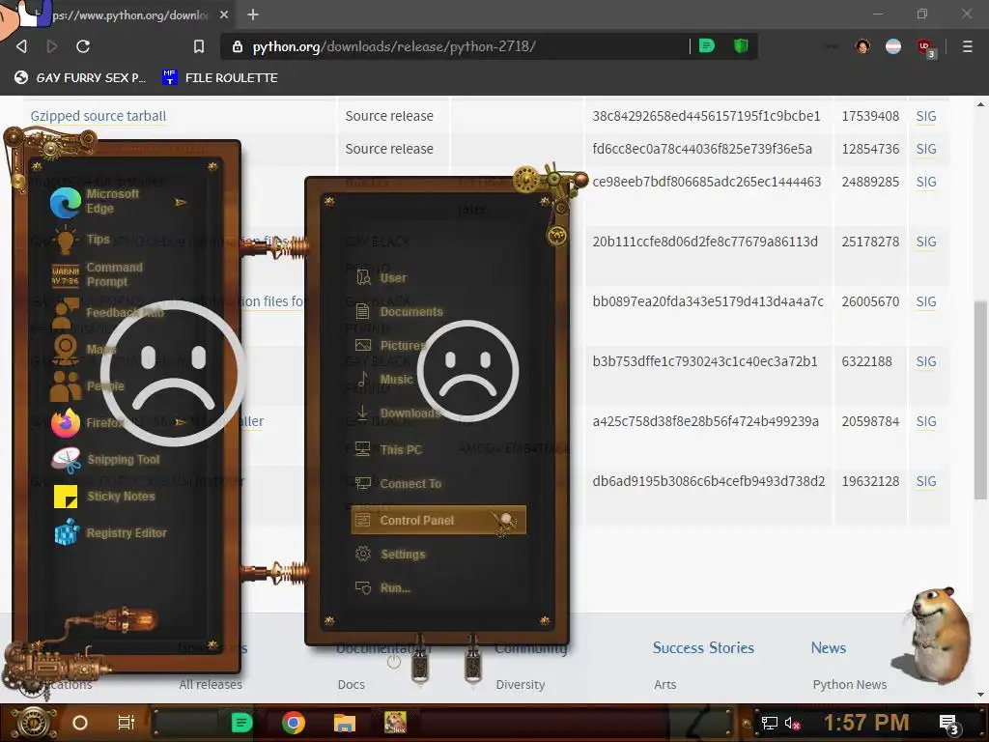Viewport: 989px width, 742px height.
Task: Open the Docs footer link
Action: click(x=352, y=685)
